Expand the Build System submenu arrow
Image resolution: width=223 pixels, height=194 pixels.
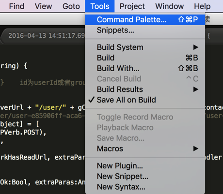196,47
